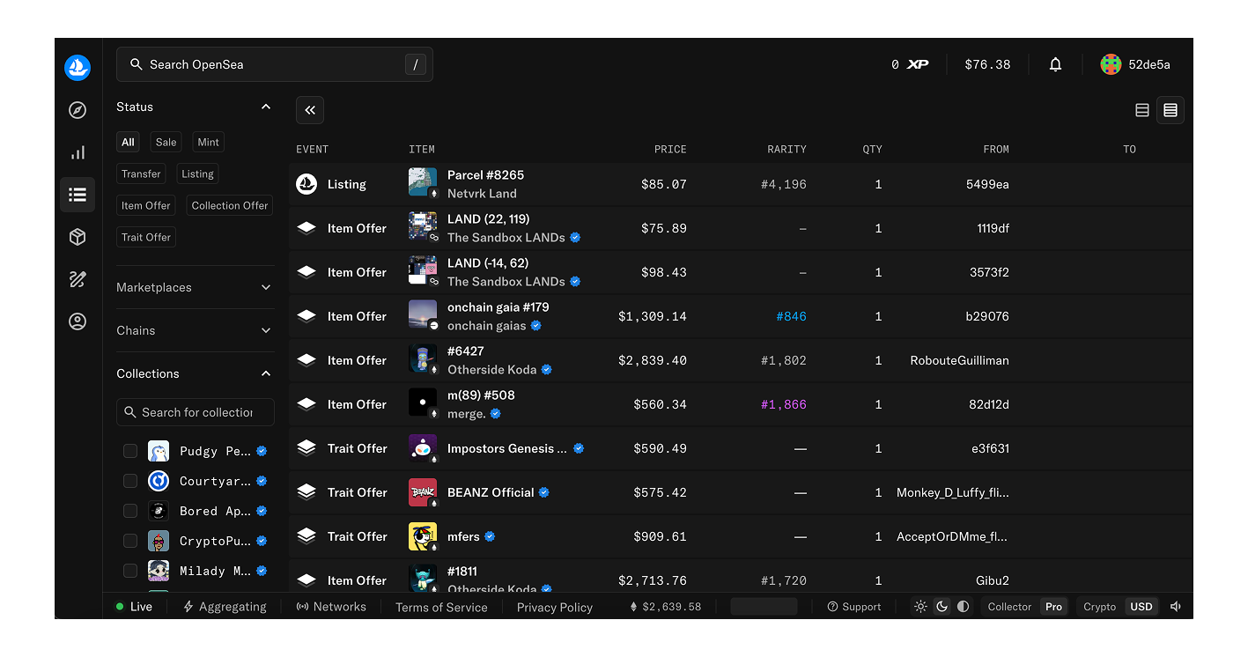Click the Aggregating status indicator

pyautogui.click(x=225, y=607)
